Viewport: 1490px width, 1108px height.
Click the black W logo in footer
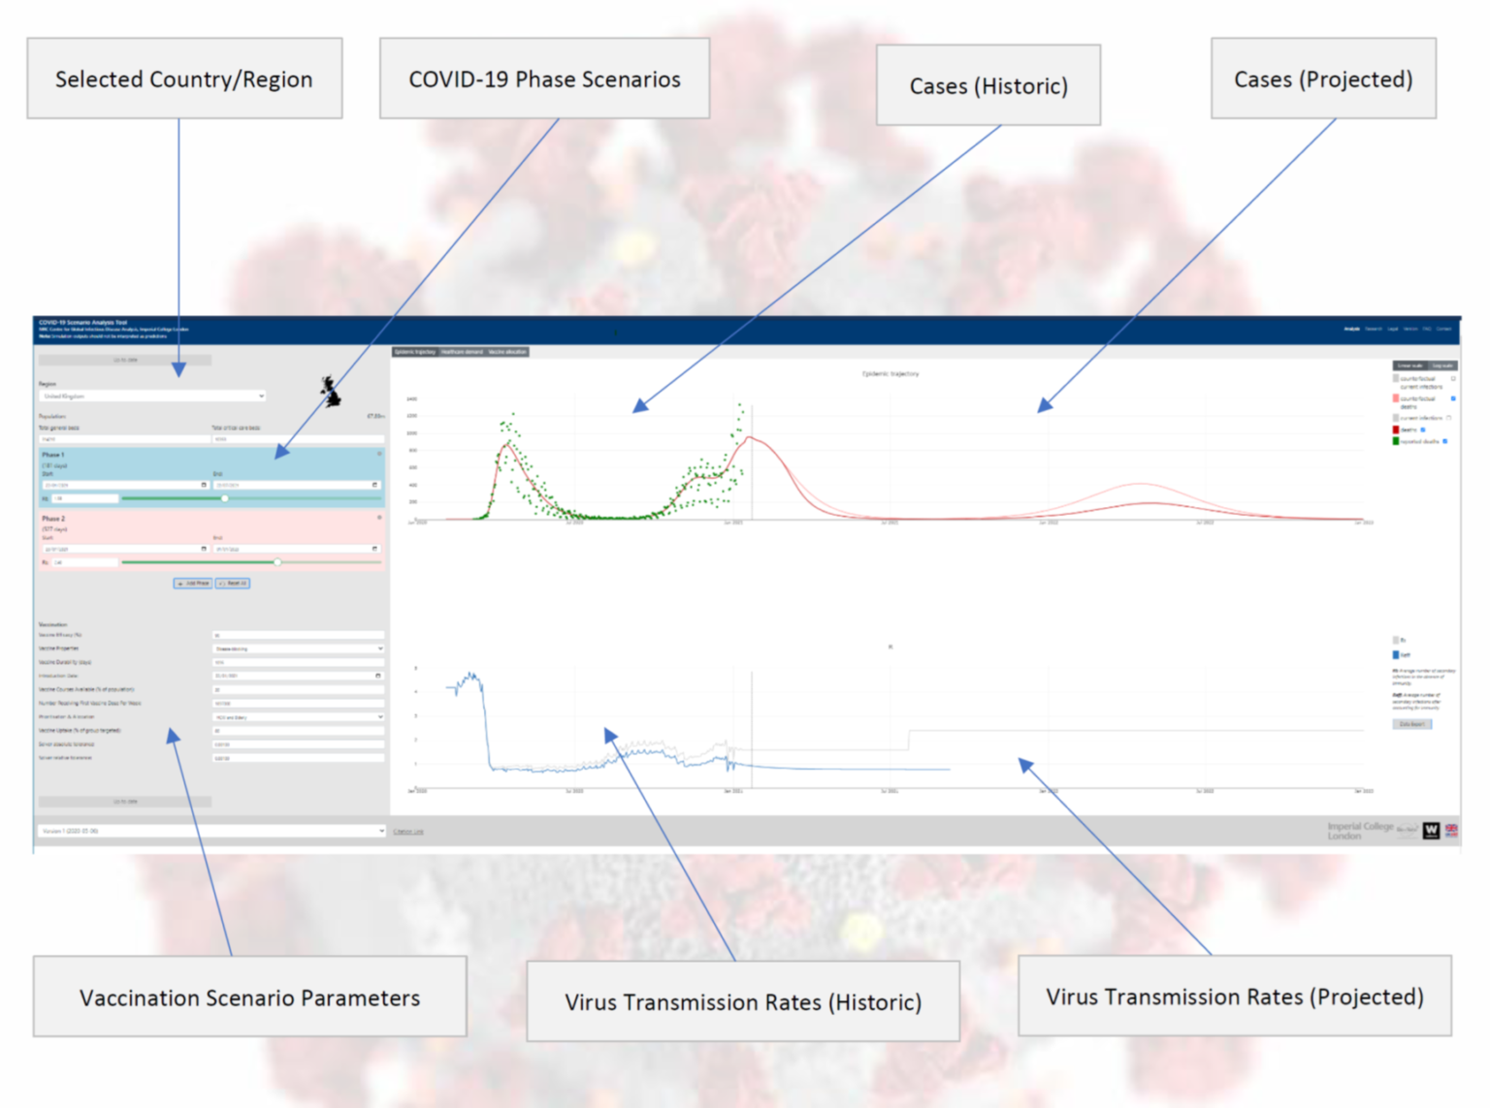coord(1431,831)
